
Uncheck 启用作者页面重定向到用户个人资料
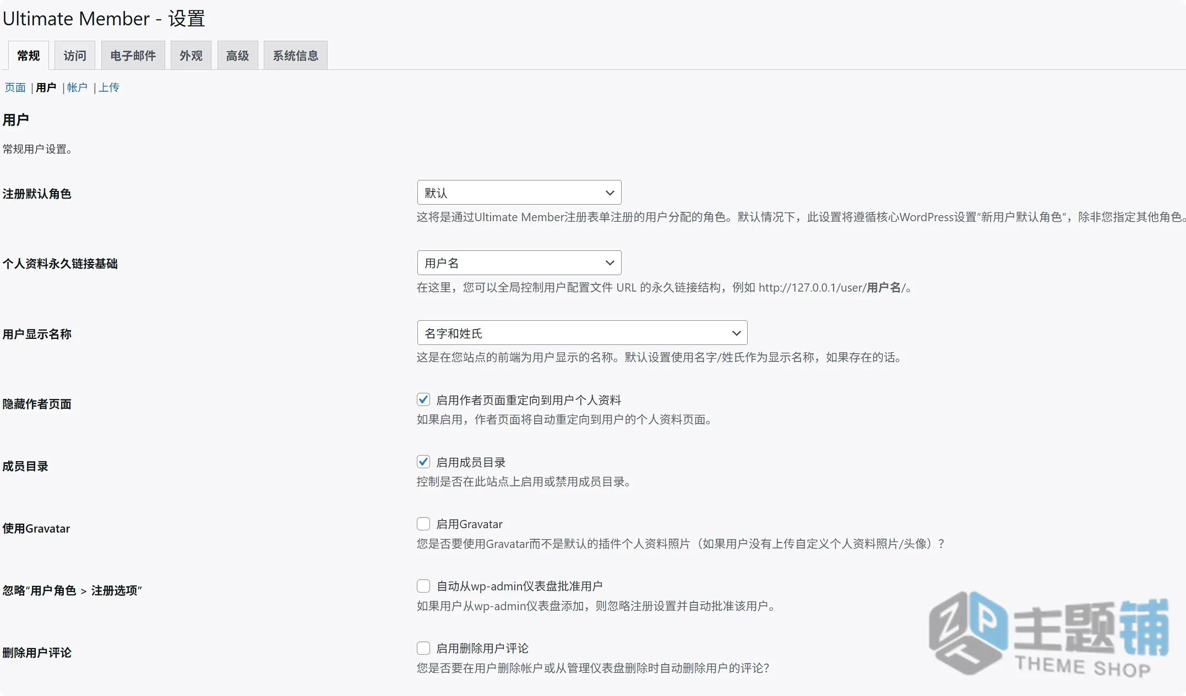point(423,399)
